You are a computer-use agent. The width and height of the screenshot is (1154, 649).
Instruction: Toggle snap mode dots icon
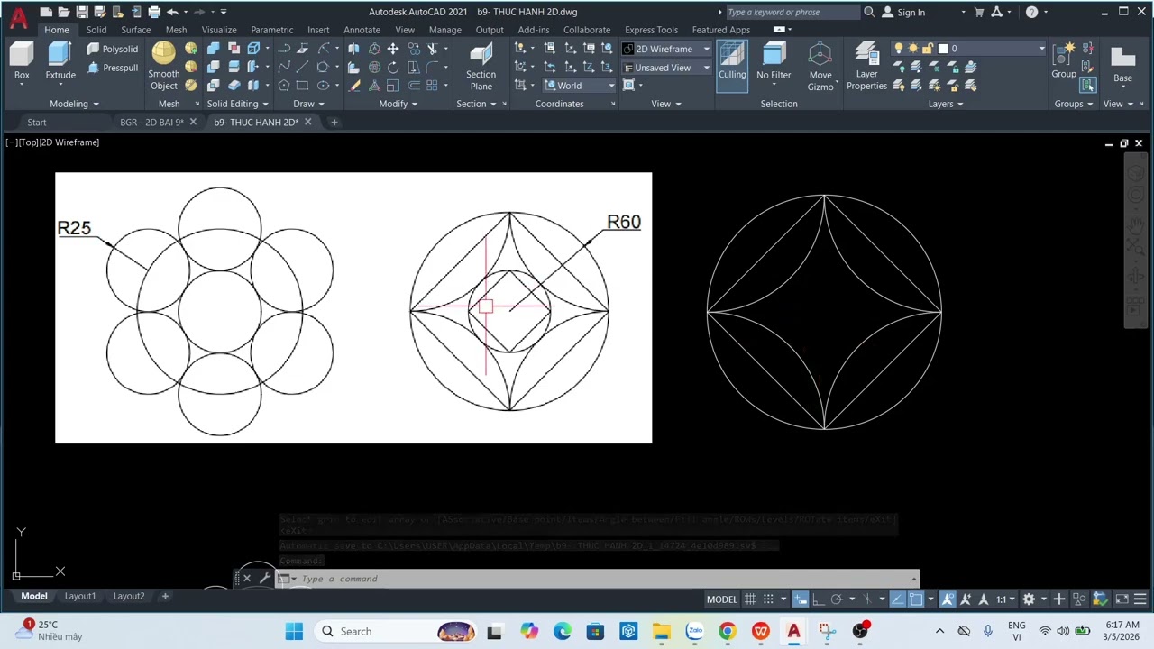click(768, 599)
